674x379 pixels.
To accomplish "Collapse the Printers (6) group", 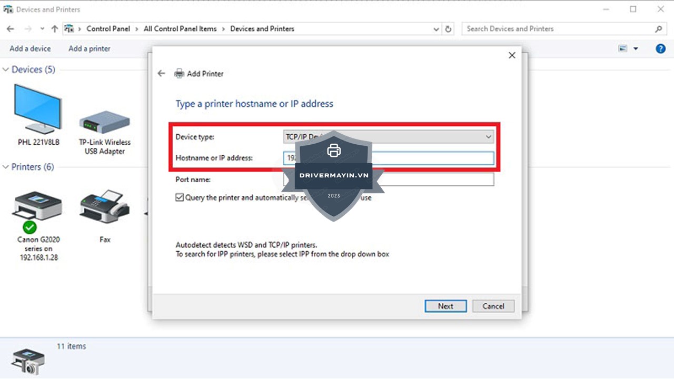I will click(x=6, y=167).
